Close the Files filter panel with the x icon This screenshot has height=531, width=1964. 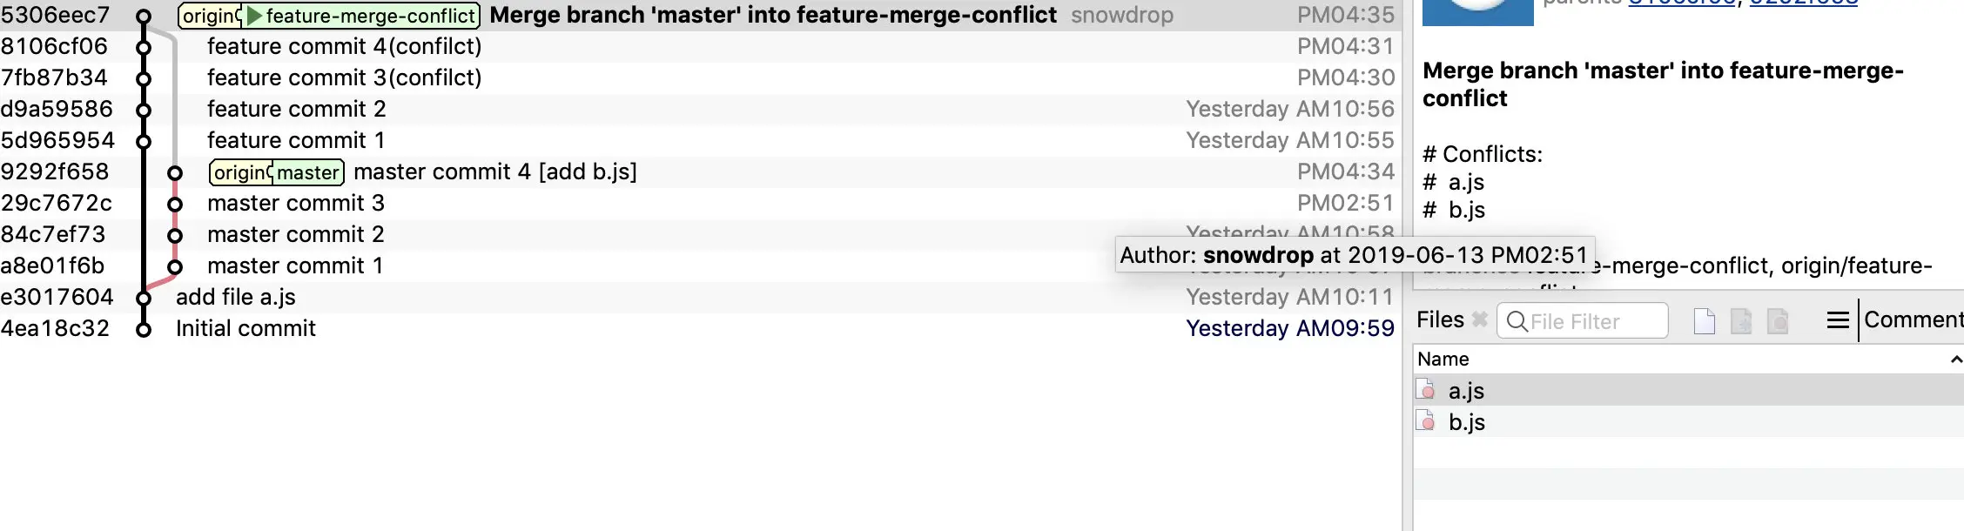point(1478,319)
